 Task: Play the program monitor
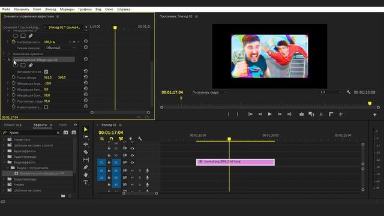pyautogui.click(x=269, y=114)
